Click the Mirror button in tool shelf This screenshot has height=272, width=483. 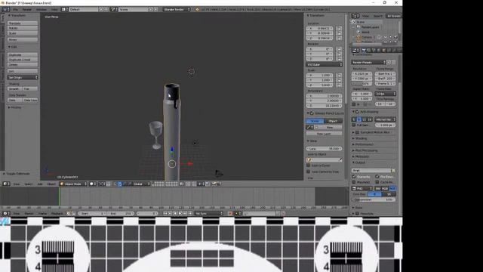point(23,40)
